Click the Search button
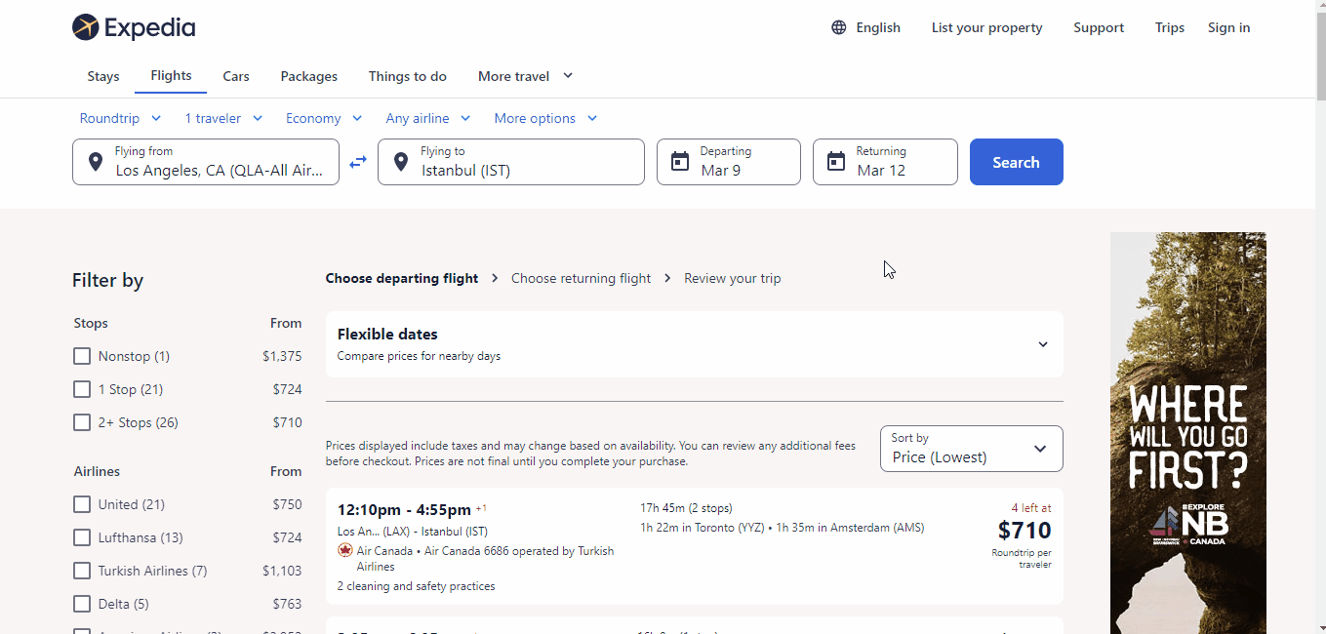 pos(1016,162)
